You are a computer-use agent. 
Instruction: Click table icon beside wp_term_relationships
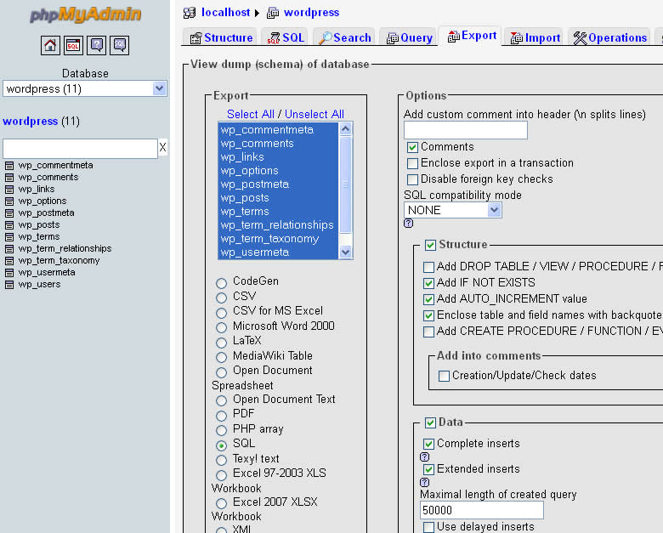[x=9, y=249]
